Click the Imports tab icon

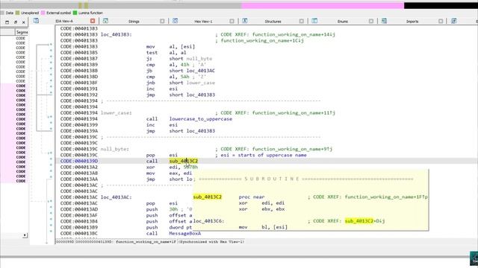coord(384,21)
